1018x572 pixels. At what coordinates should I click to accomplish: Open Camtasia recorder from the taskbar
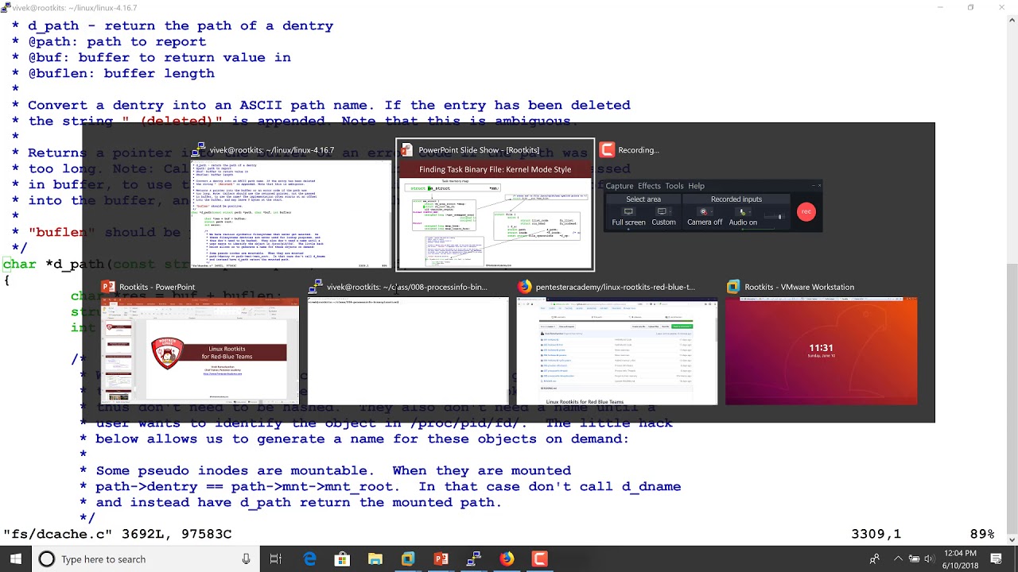[539, 559]
